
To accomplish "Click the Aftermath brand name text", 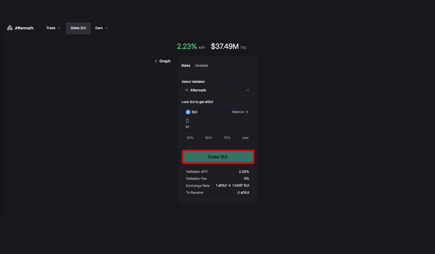I will tap(24, 28).
